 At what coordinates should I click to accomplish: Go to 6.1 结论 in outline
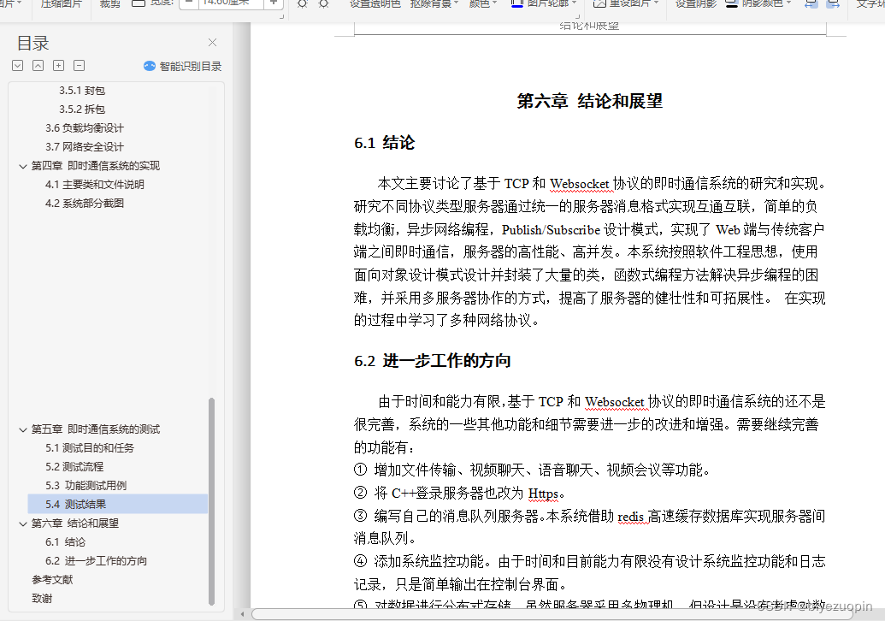(x=65, y=542)
